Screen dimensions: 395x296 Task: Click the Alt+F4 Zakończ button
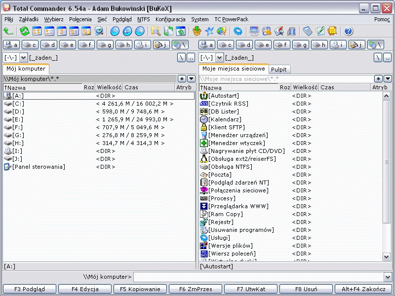coord(363,289)
